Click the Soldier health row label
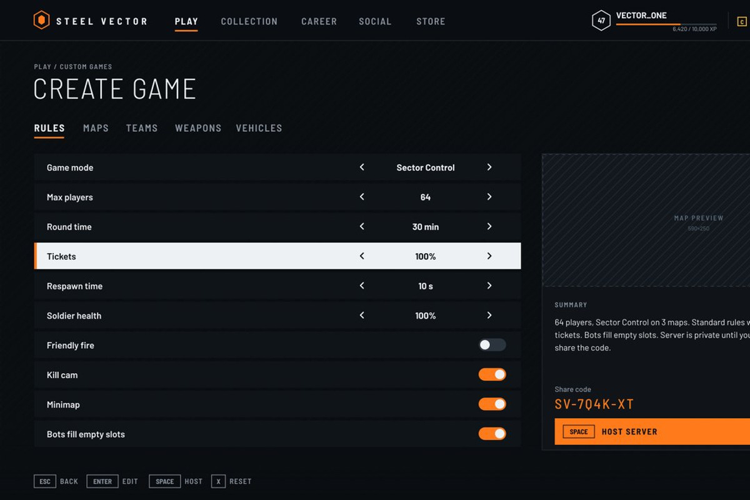Screen dimensions: 750x500 74,316
